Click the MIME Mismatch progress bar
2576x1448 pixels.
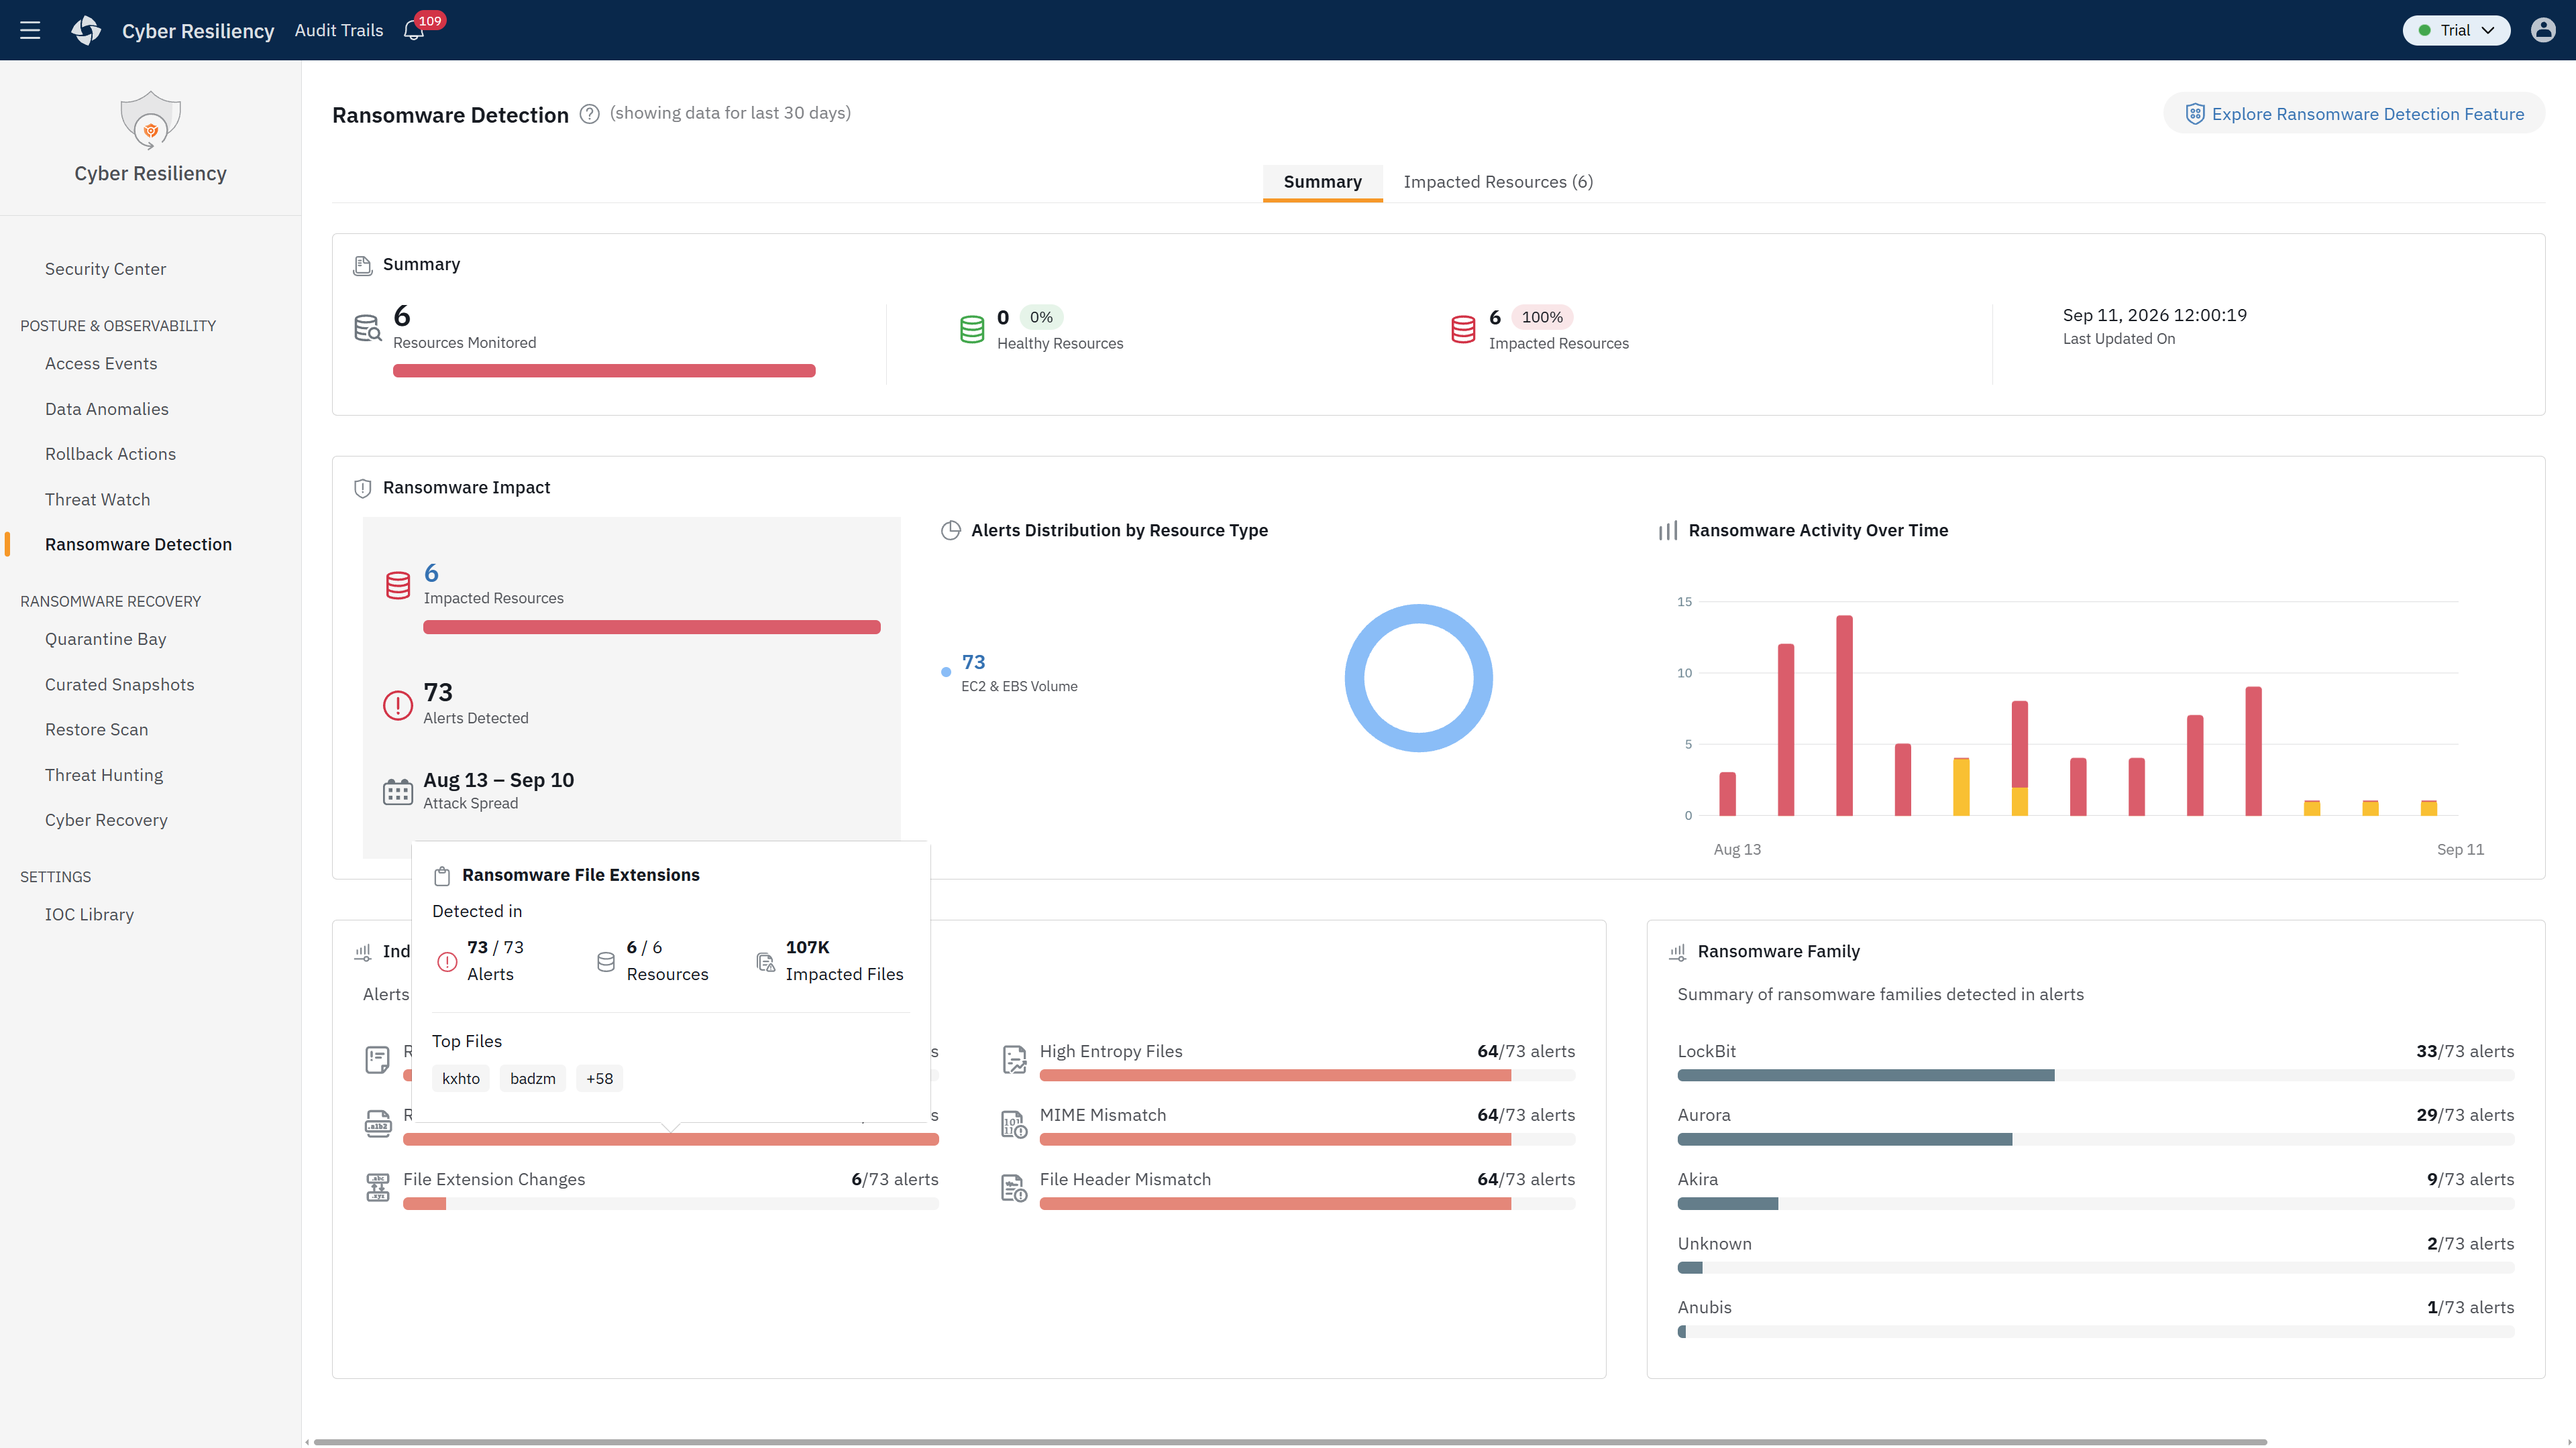click(x=1307, y=1139)
